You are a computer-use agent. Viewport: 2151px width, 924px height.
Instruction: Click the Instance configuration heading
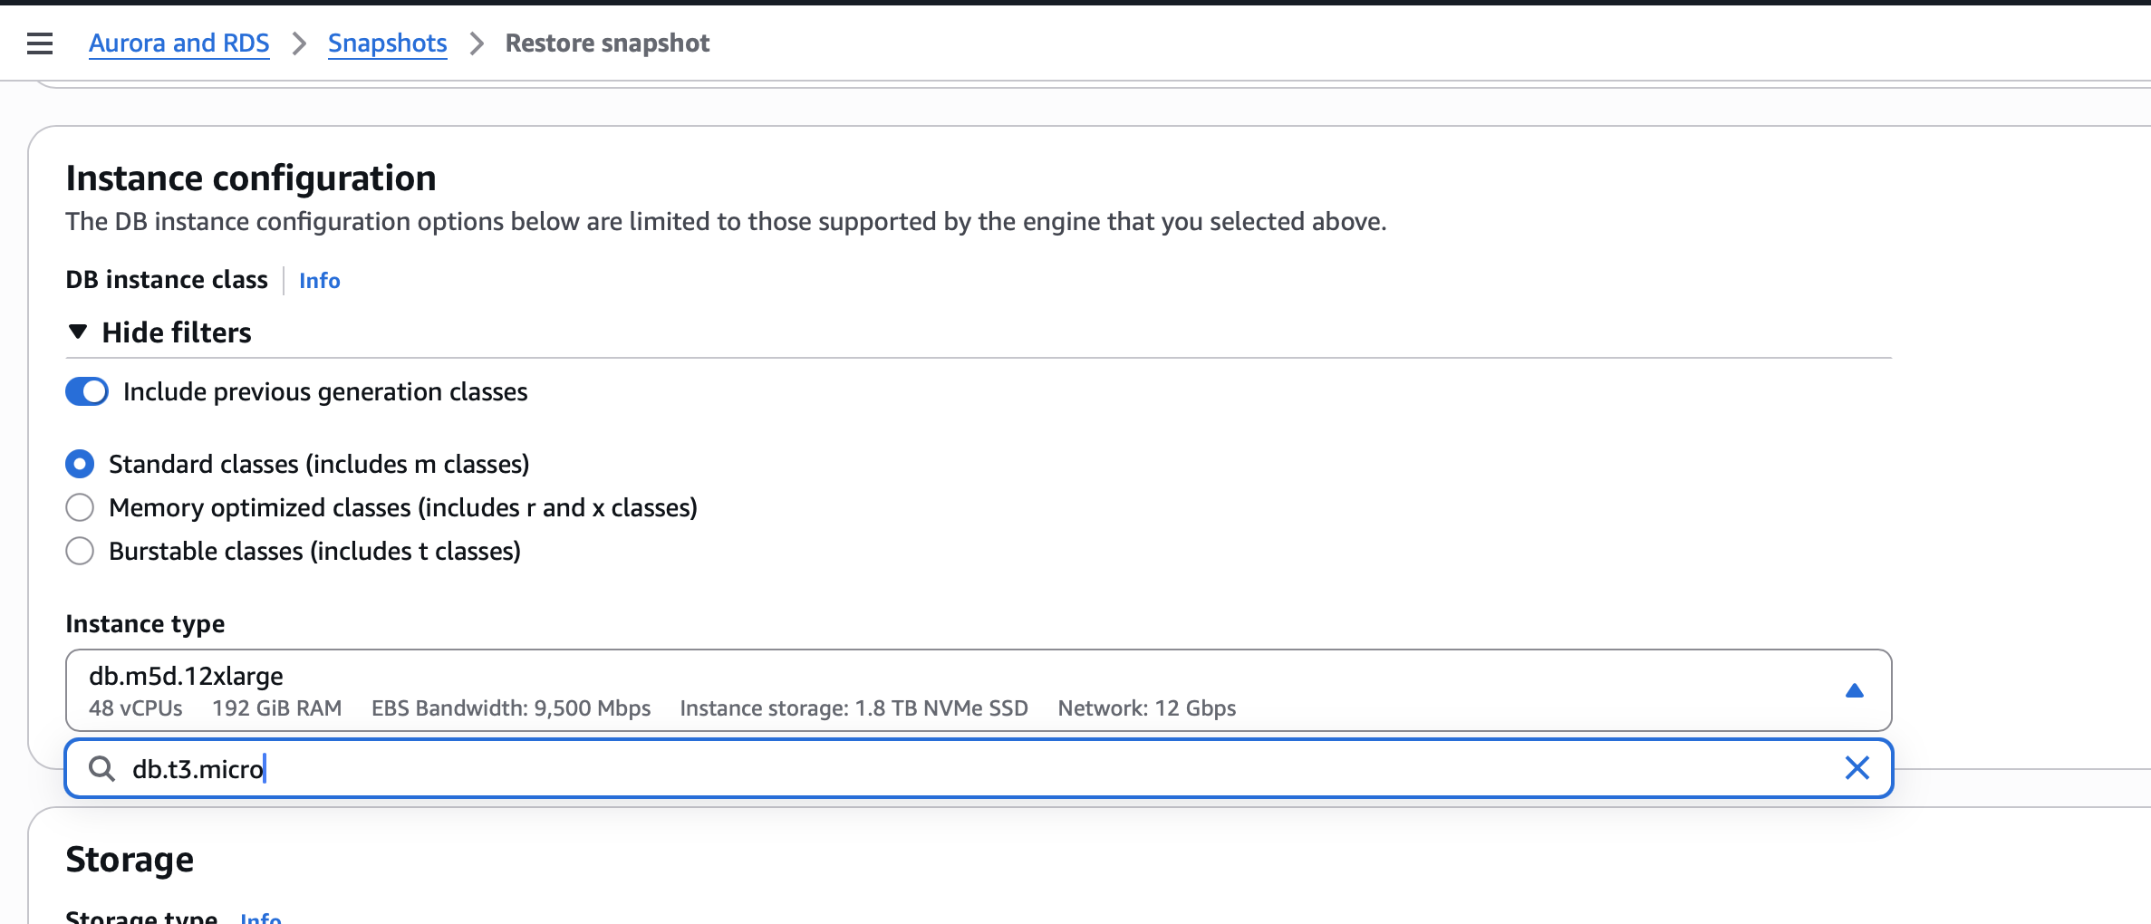(251, 178)
